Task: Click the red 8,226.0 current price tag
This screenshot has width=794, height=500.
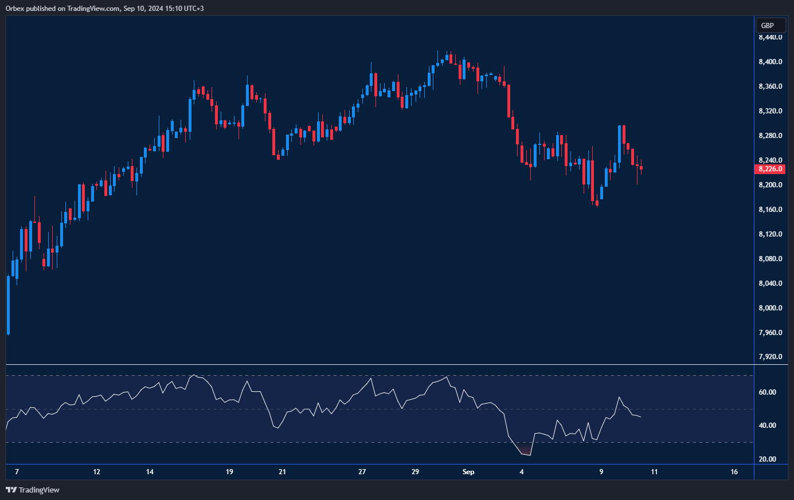Action: [770, 169]
